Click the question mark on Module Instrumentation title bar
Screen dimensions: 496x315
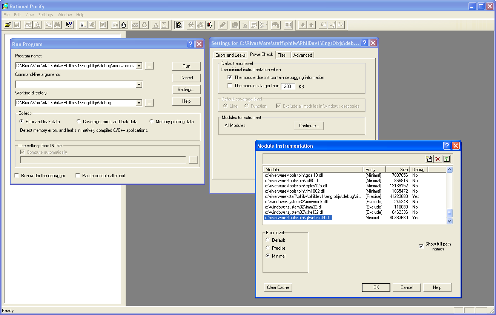click(447, 146)
